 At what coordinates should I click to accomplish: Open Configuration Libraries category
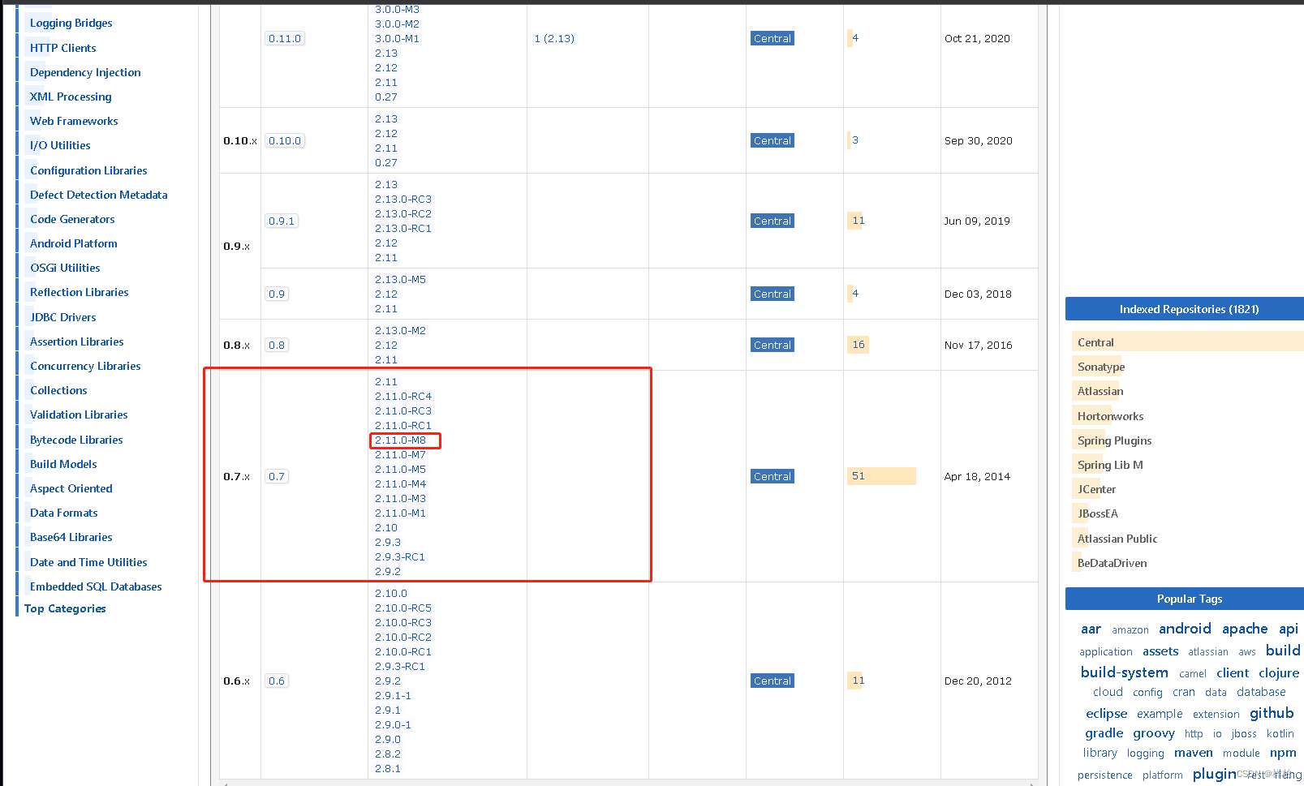pyautogui.click(x=88, y=170)
